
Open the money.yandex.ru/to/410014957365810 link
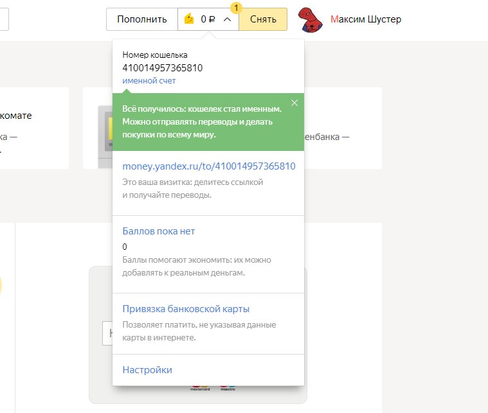[209, 166]
